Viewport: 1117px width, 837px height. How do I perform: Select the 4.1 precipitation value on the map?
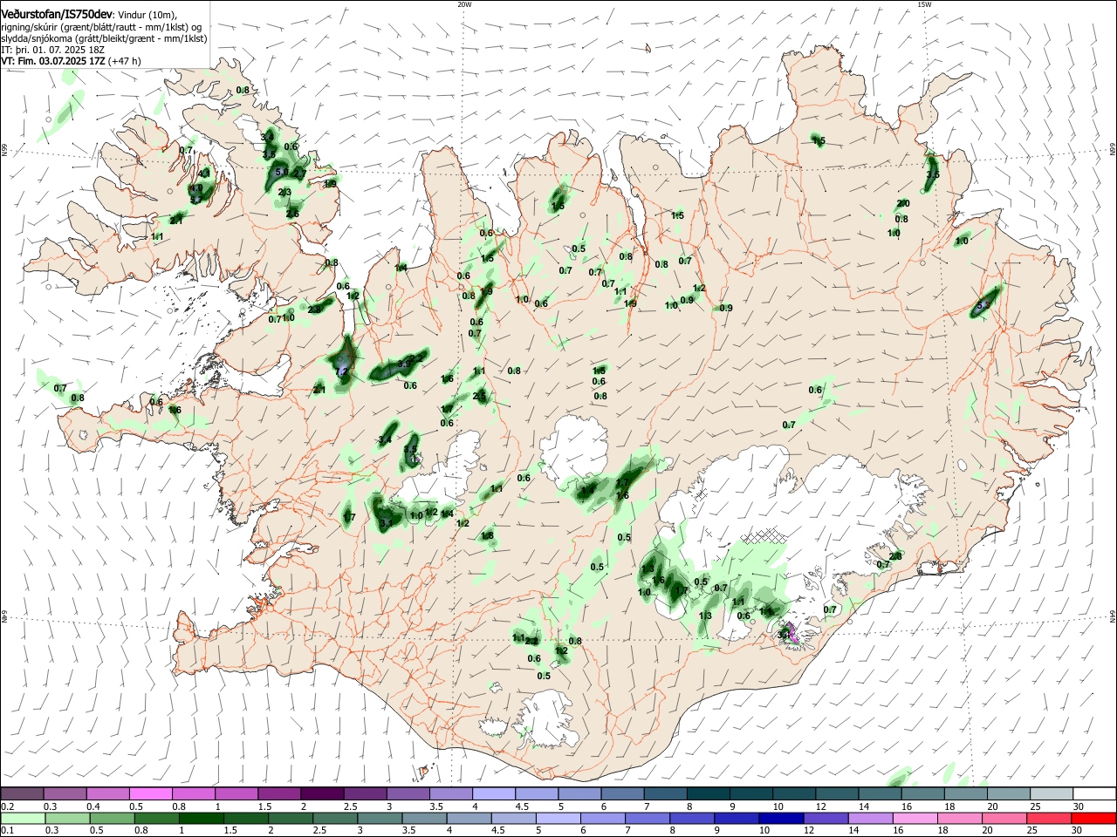(204, 174)
